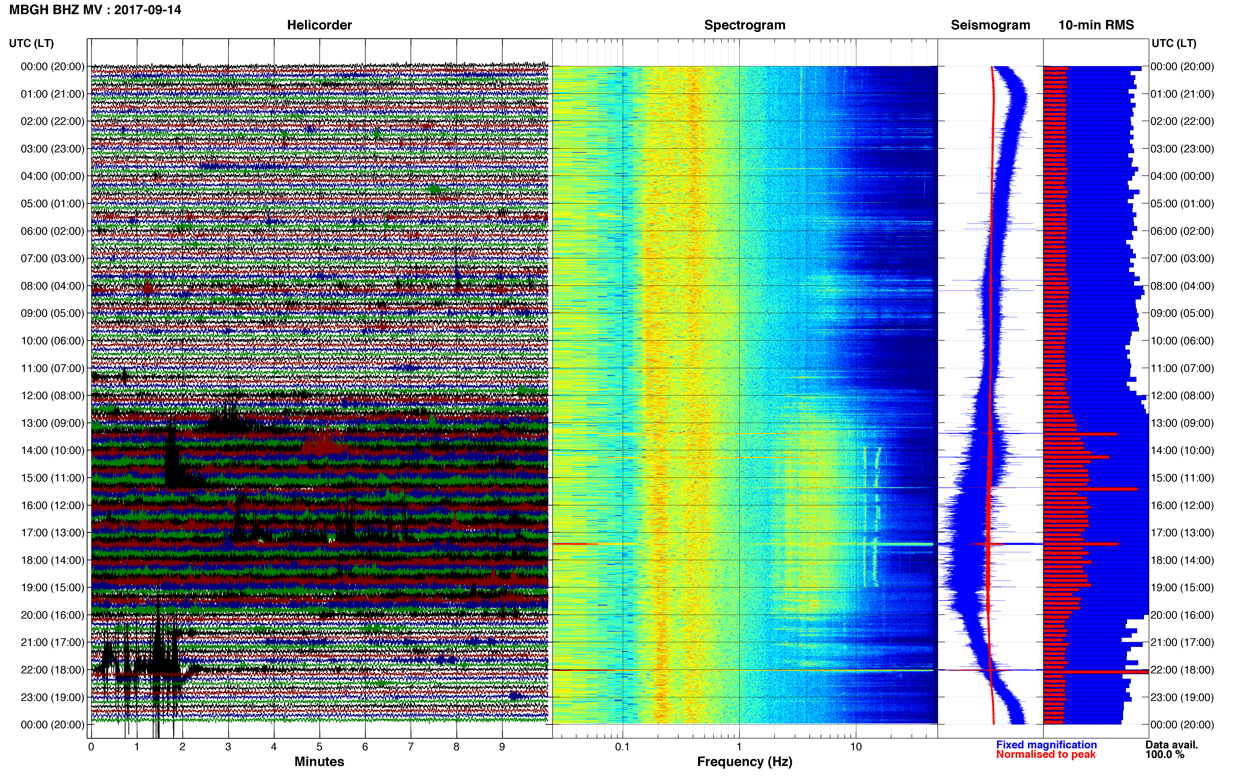Click right time label '15:00 (11:00)'
This screenshot has width=1242, height=777.
click(x=1182, y=478)
